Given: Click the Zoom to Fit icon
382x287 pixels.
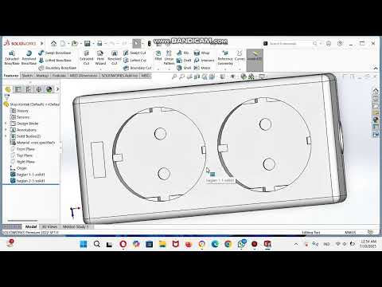Looking at the screenshot, I should pyautogui.click(x=174, y=77).
